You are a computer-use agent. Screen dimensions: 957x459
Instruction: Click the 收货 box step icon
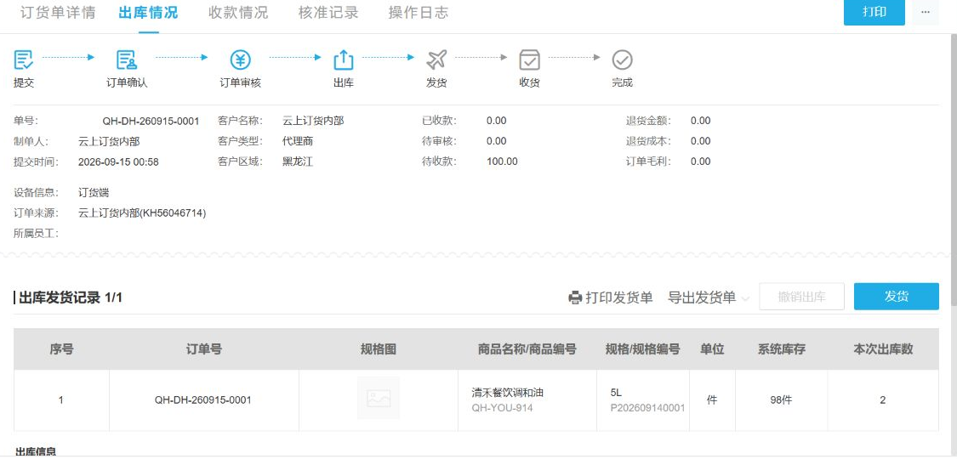[529, 59]
